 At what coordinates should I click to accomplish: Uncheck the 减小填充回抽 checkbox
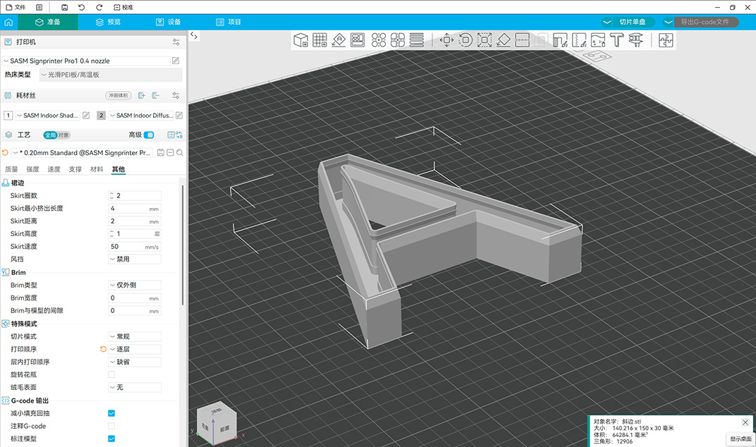[111, 413]
